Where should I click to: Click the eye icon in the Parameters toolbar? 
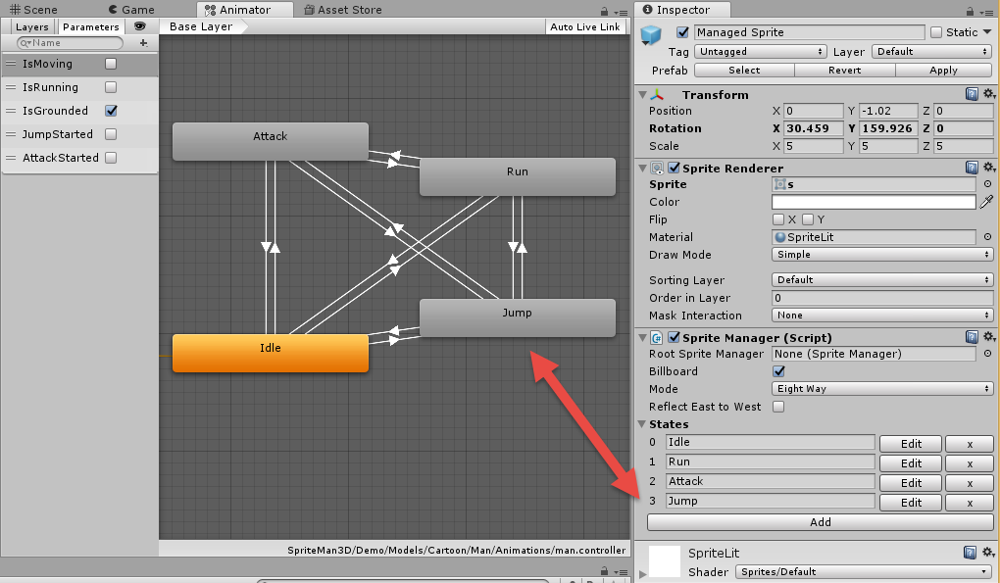pyautogui.click(x=140, y=26)
